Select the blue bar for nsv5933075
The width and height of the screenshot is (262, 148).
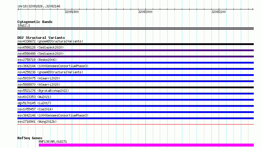coord(135,81)
